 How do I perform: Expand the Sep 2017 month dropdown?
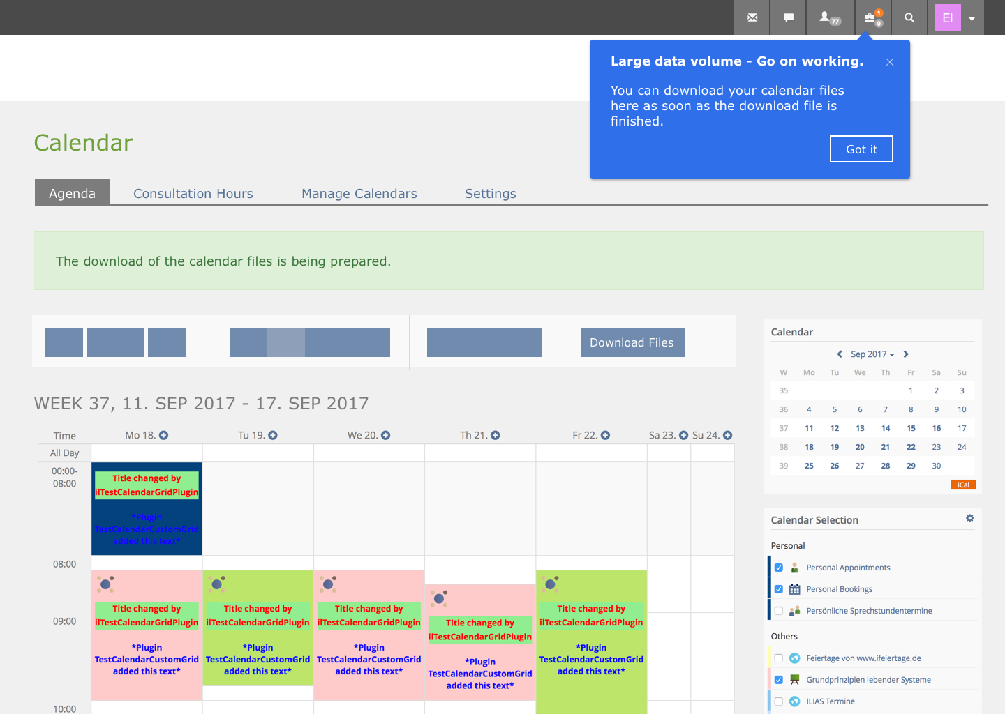click(872, 354)
